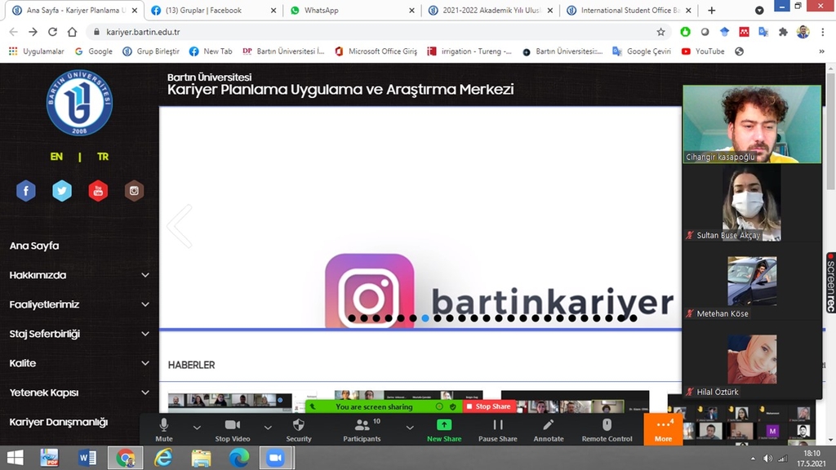Click the Zoom Security shield icon

point(298,426)
